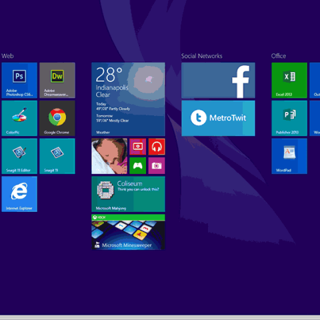Launch the Excel 2013 tile
The image size is (320, 320).
(289, 80)
